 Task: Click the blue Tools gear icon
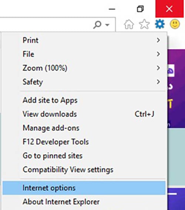click(x=160, y=24)
